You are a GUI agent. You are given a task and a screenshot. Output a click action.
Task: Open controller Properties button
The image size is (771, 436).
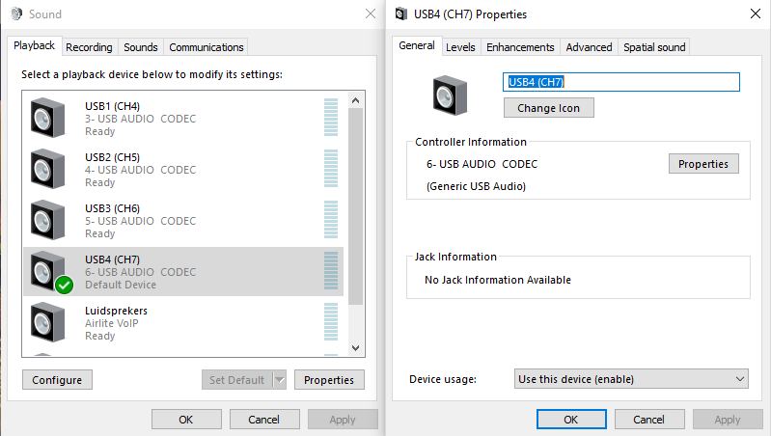click(703, 164)
